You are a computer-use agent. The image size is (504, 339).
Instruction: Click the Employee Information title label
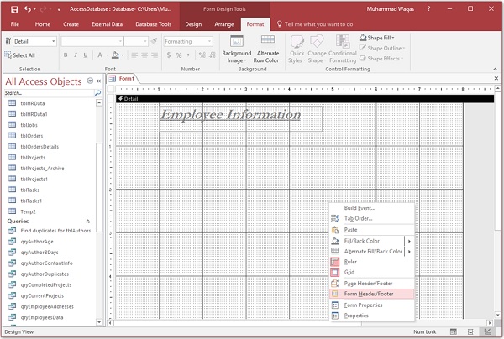(230, 115)
